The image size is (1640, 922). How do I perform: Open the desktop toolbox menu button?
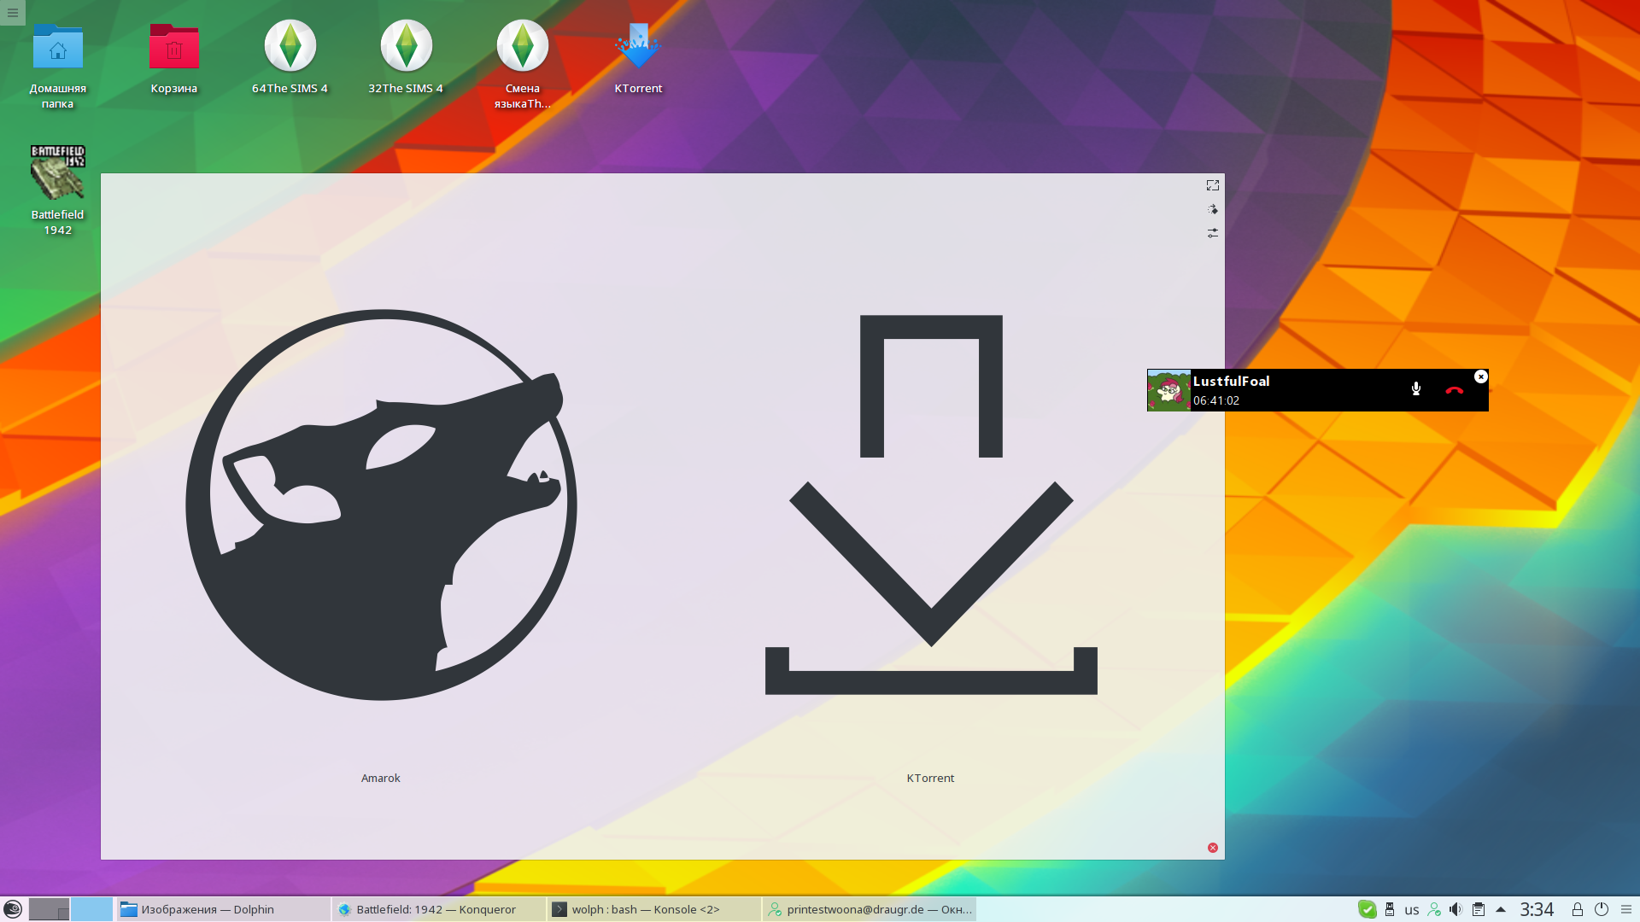[12, 12]
